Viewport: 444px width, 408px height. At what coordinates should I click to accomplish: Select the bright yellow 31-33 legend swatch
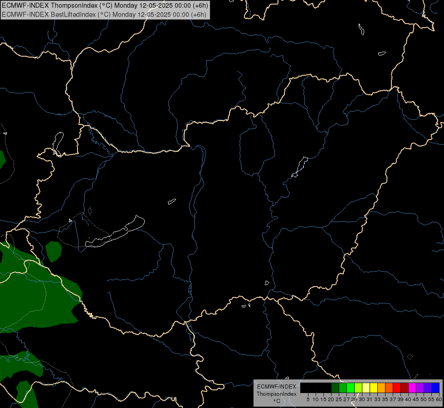click(x=374, y=388)
